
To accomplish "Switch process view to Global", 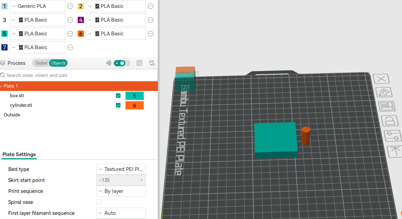I will pos(41,63).
